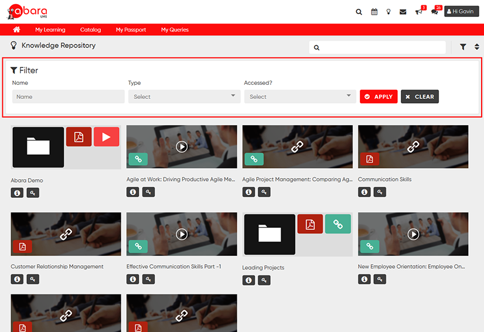This screenshot has height=332, width=484.
Task: Click Effective Communication Skills Part -1 title
Action: pyautogui.click(x=174, y=266)
